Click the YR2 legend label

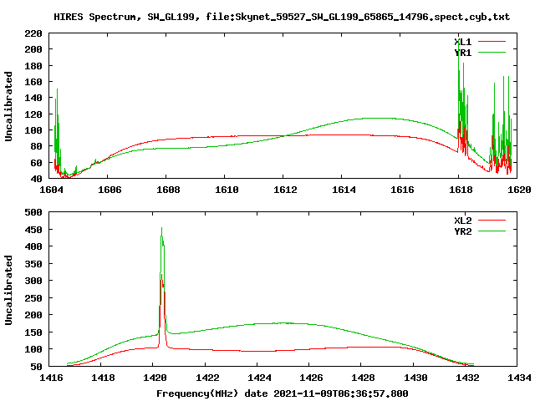point(462,231)
